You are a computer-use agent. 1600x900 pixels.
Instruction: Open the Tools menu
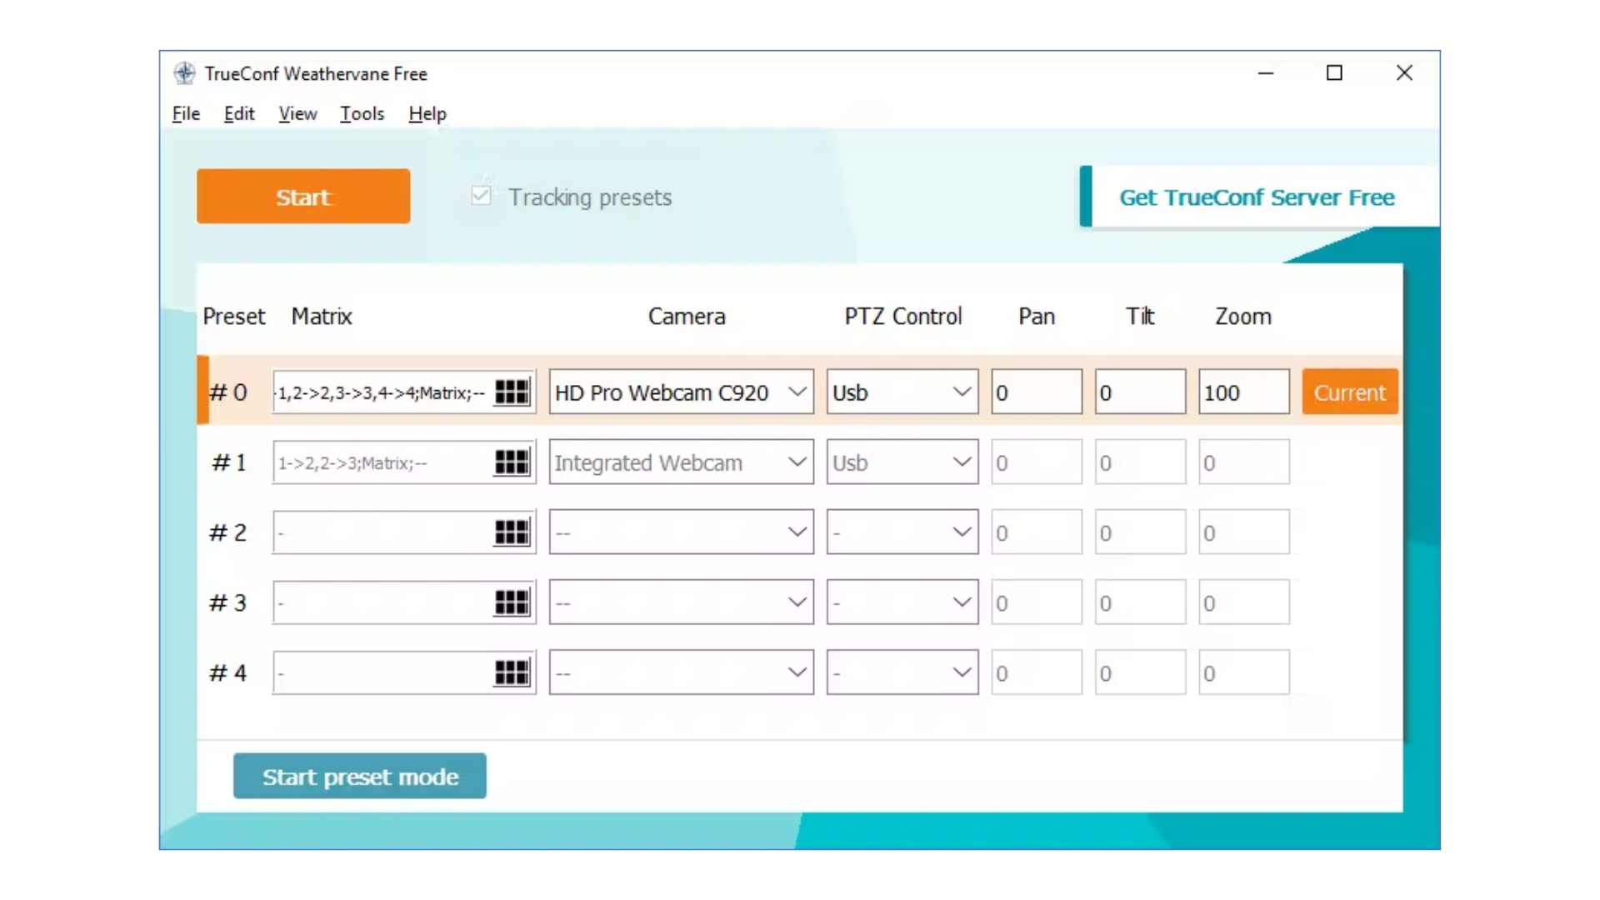[x=362, y=113]
